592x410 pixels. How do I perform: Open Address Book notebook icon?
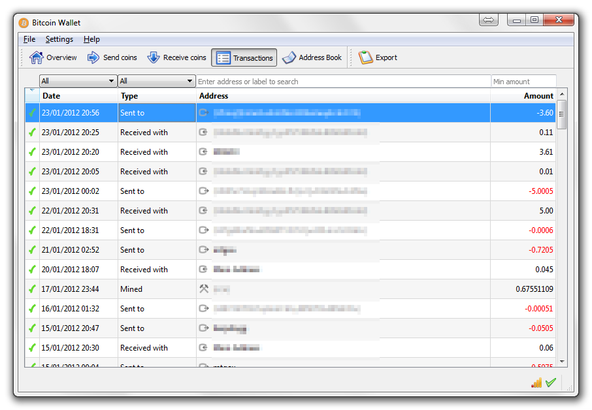click(289, 58)
